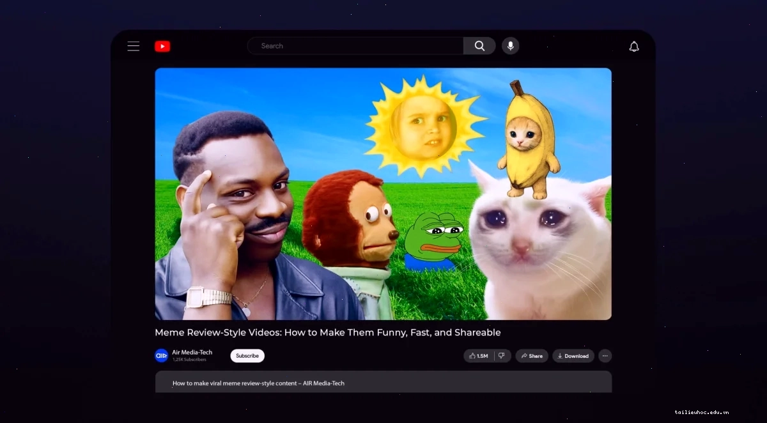Open notifications with the bell icon

(x=634, y=47)
